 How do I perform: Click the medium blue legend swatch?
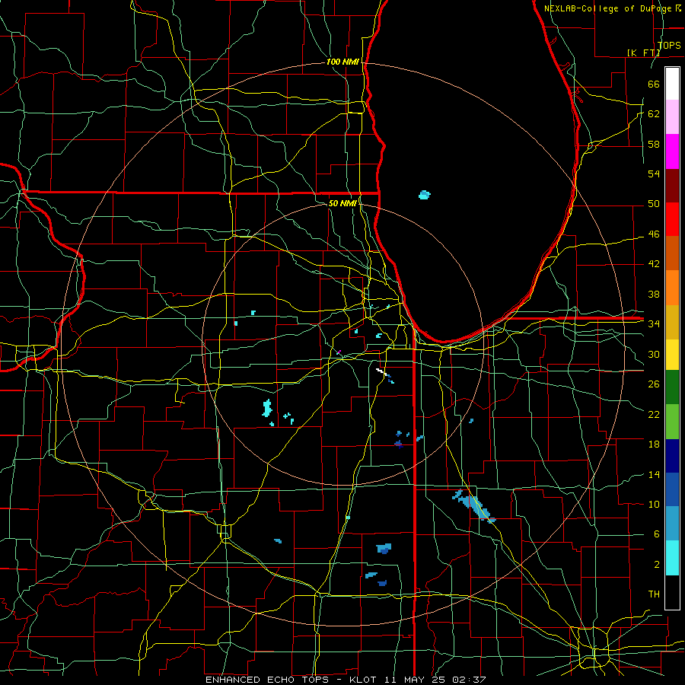pos(672,489)
